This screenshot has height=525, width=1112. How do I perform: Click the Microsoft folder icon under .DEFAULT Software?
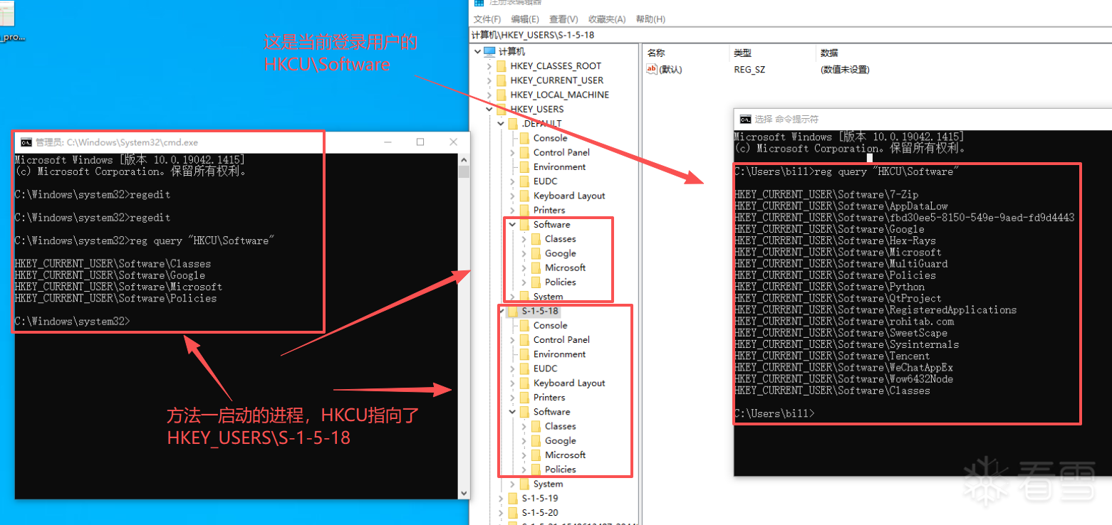pos(536,267)
